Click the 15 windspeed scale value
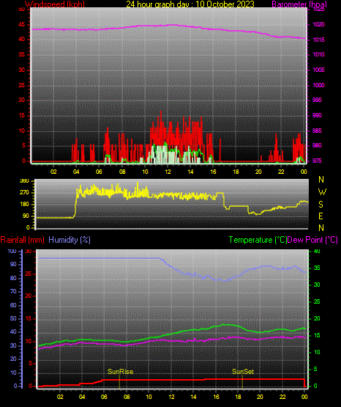The width and height of the screenshot is (341, 407). tap(22, 116)
